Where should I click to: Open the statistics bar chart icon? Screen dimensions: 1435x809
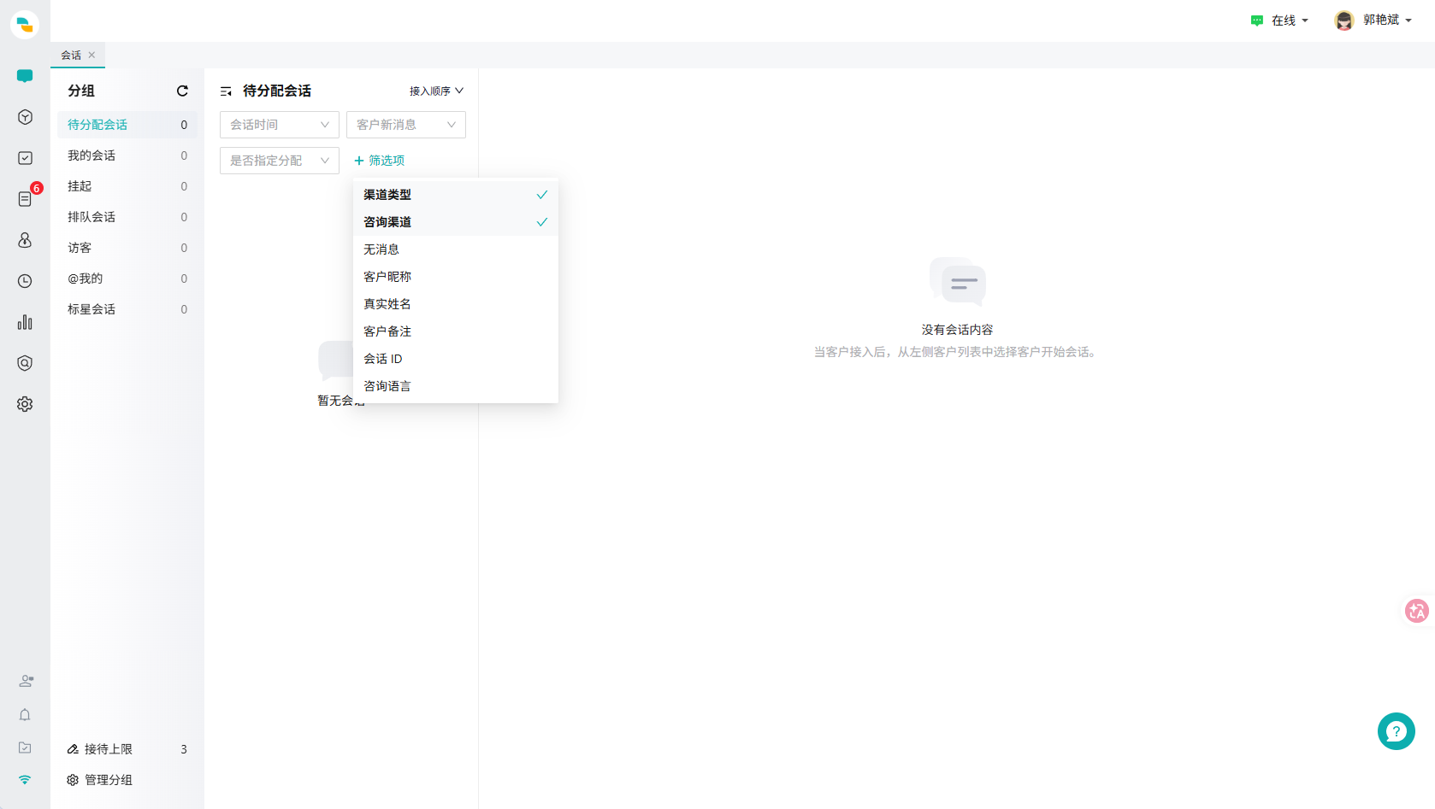tap(25, 322)
